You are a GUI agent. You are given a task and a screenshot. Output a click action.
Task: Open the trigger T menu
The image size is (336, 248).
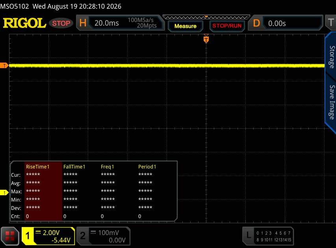tap(330, 22)
